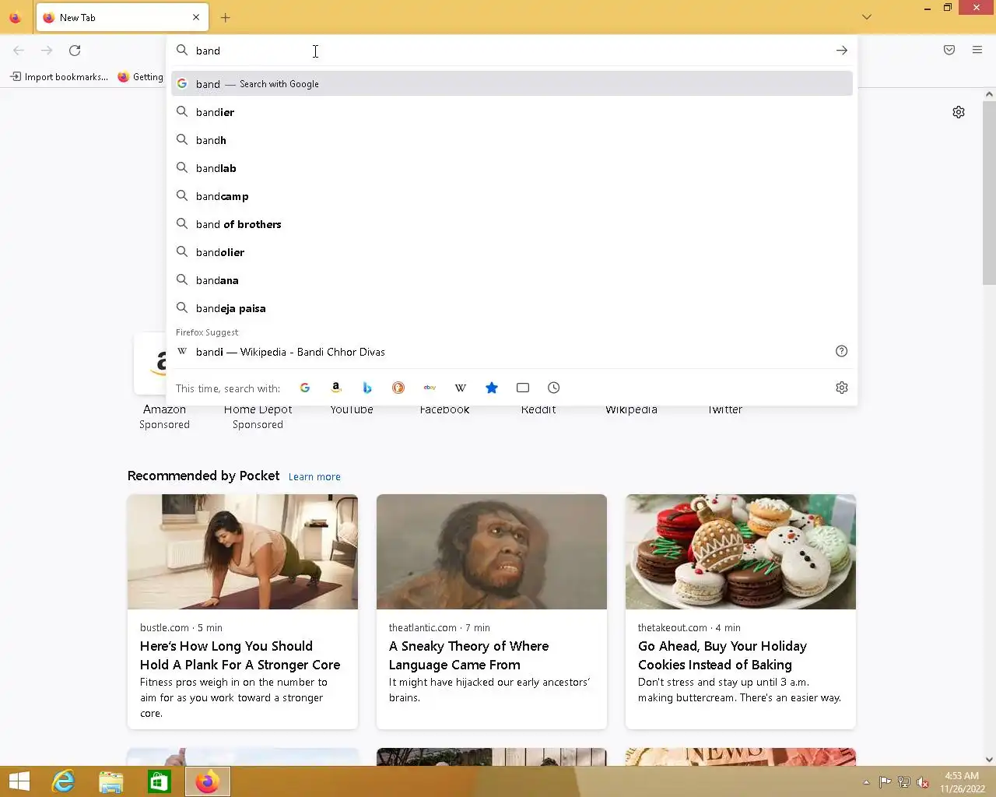Search with Amazon one-off icon
Screen dimensions: 996x797
click(336, 388)
